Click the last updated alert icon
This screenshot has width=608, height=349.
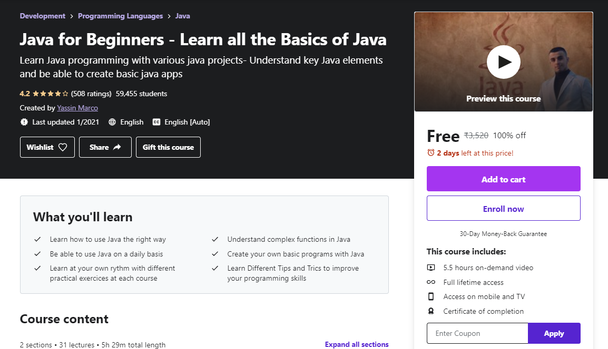tap(24, 122)
